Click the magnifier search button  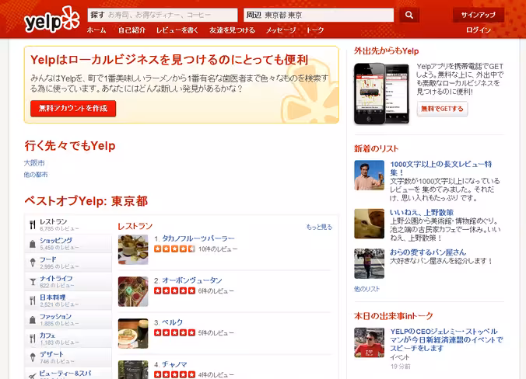409,15
